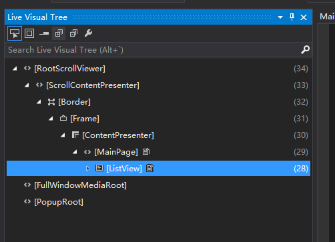Click the collapse-all nodes toolbar icon
The image size is (335, 242).
[73, 33]
